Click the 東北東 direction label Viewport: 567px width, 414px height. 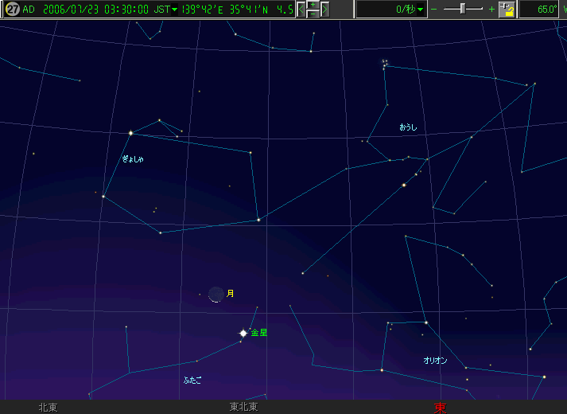tap(243, 407)
